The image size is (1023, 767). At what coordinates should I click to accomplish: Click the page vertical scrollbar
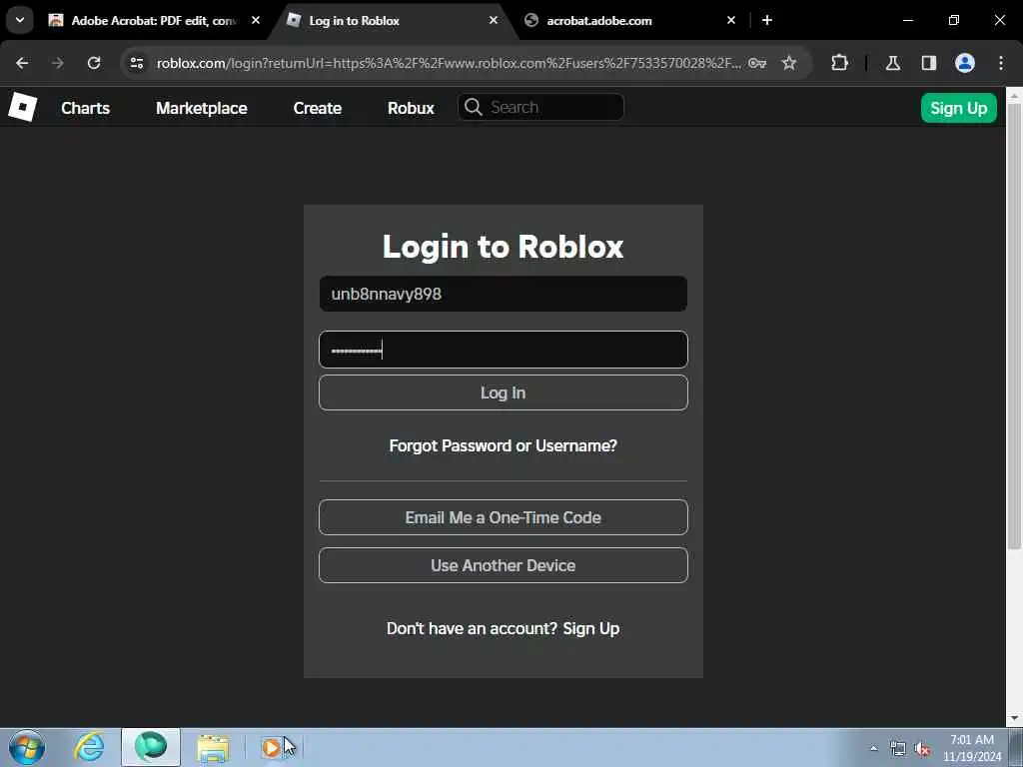(x=1014, y=327)
